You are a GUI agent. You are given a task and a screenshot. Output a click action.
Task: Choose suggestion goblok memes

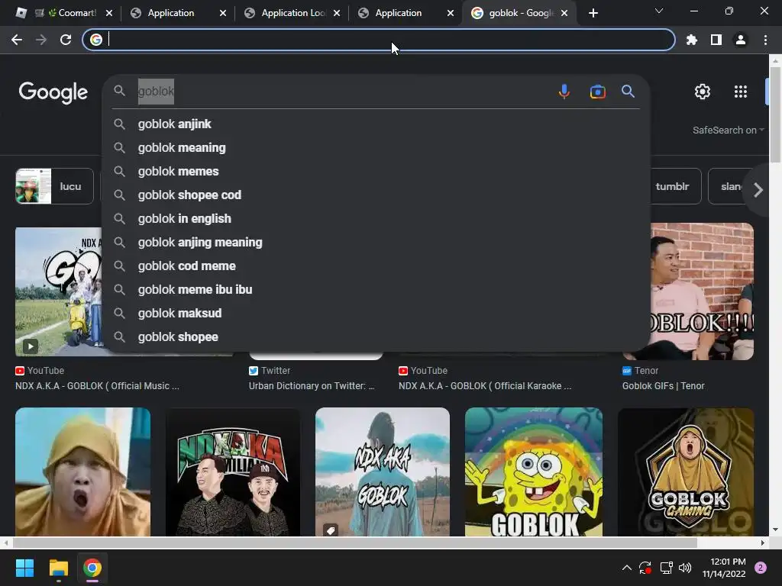(x=376, y=172)
